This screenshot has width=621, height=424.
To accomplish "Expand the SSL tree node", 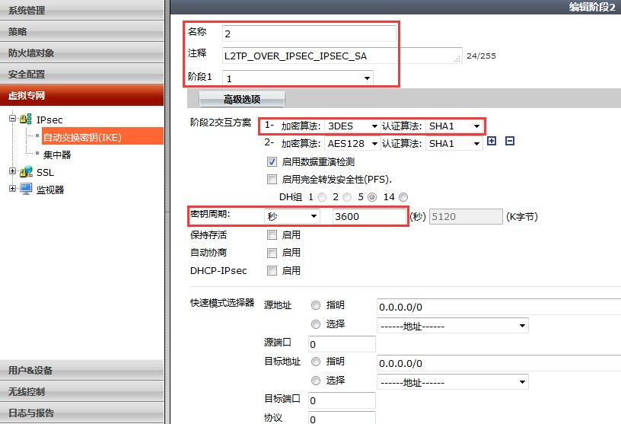I will pyautogui.click(x=12, y=171).
